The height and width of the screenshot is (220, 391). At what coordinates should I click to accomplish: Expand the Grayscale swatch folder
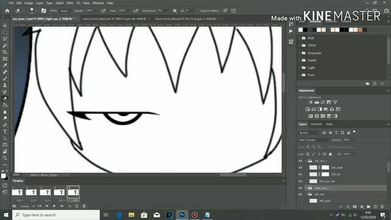pos(300,53)
